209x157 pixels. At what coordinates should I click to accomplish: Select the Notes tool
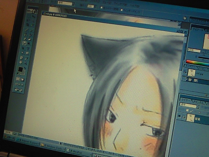(x=22, y=58)
